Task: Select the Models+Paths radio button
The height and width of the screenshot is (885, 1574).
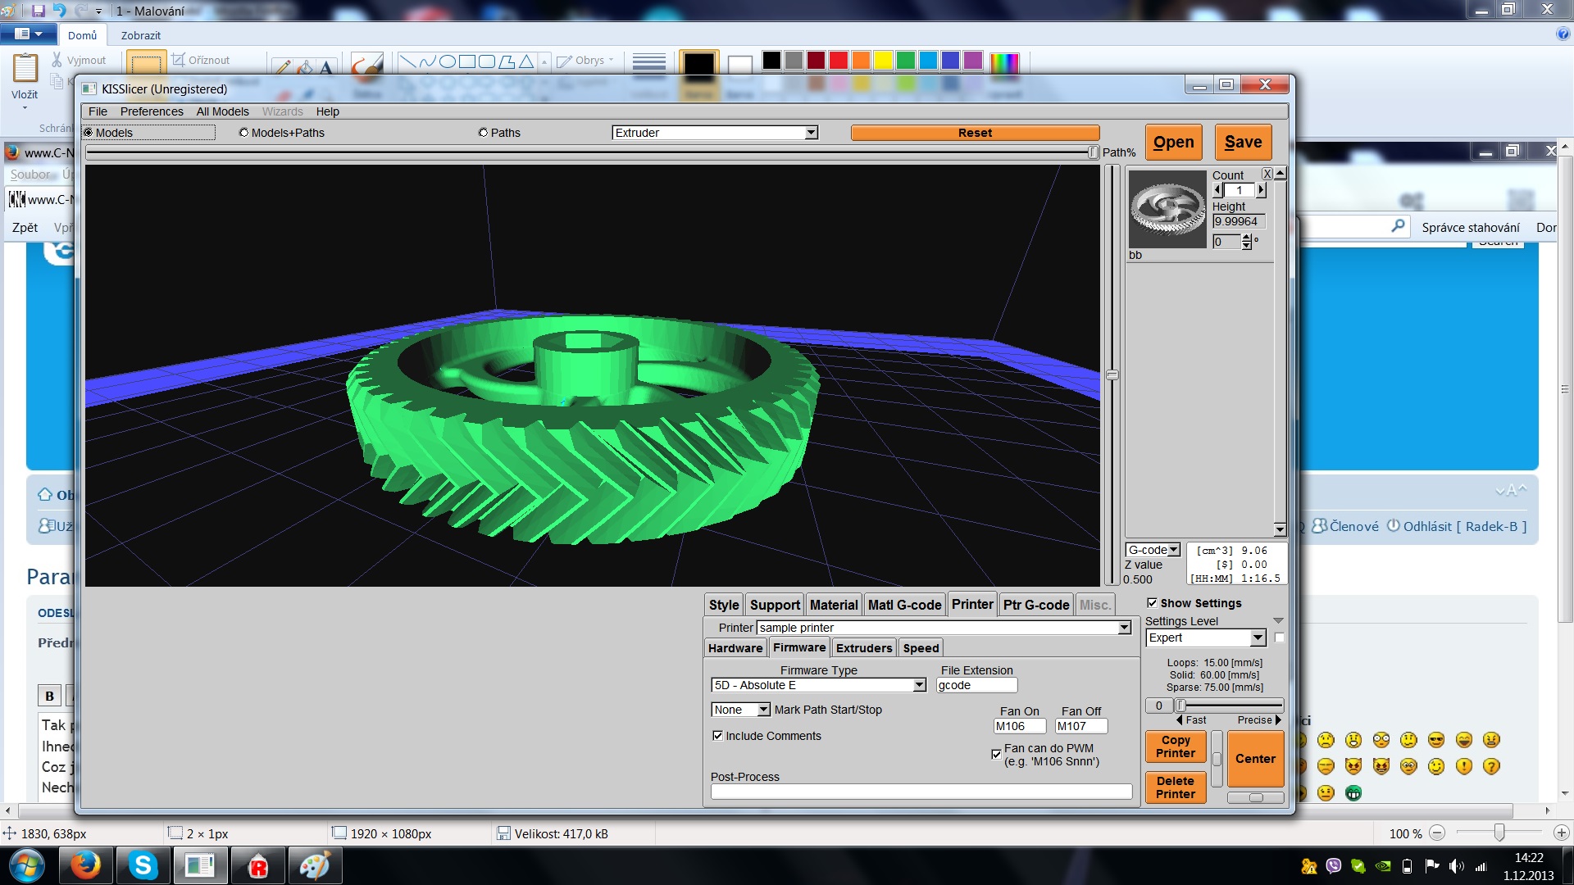Action: pyautogui.click(x=243, y=133)
